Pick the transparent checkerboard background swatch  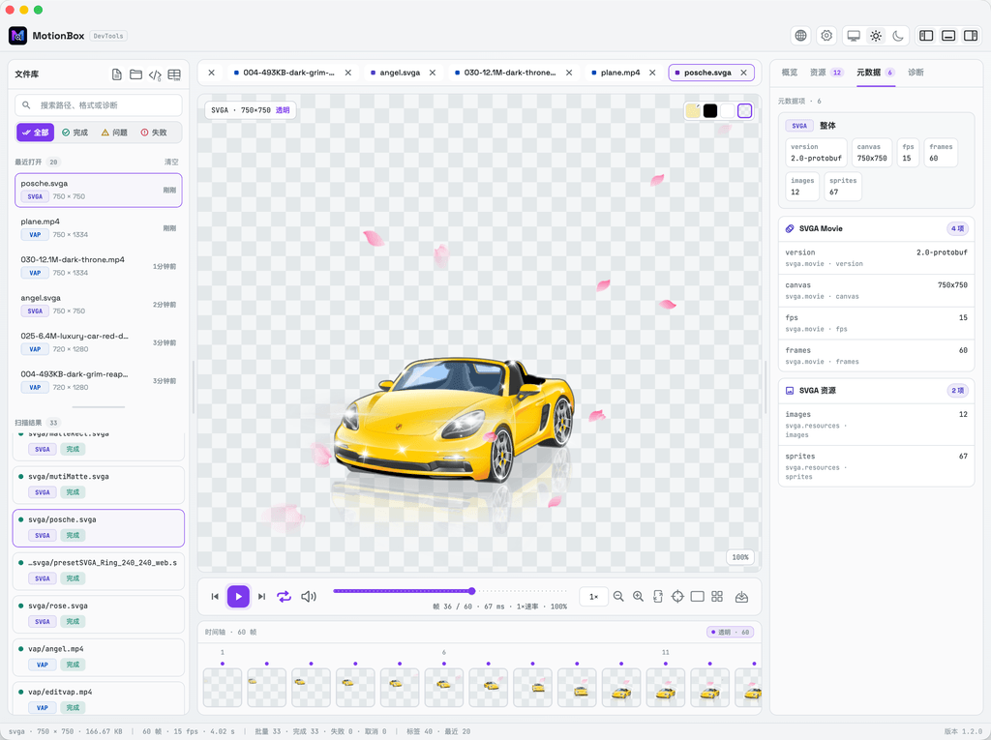tap(745, 110)
